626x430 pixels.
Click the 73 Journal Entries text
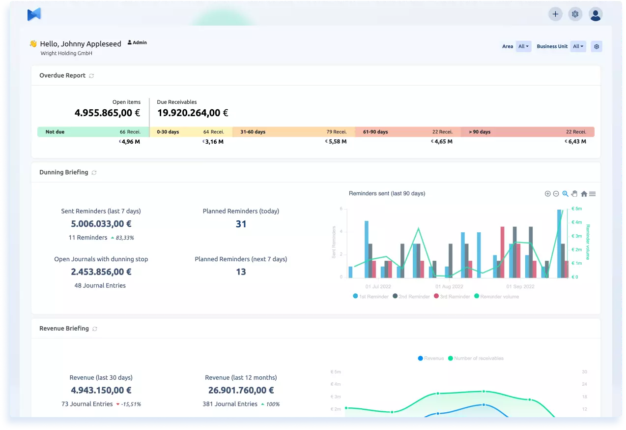pyautogui.click(x=87, y=404)
